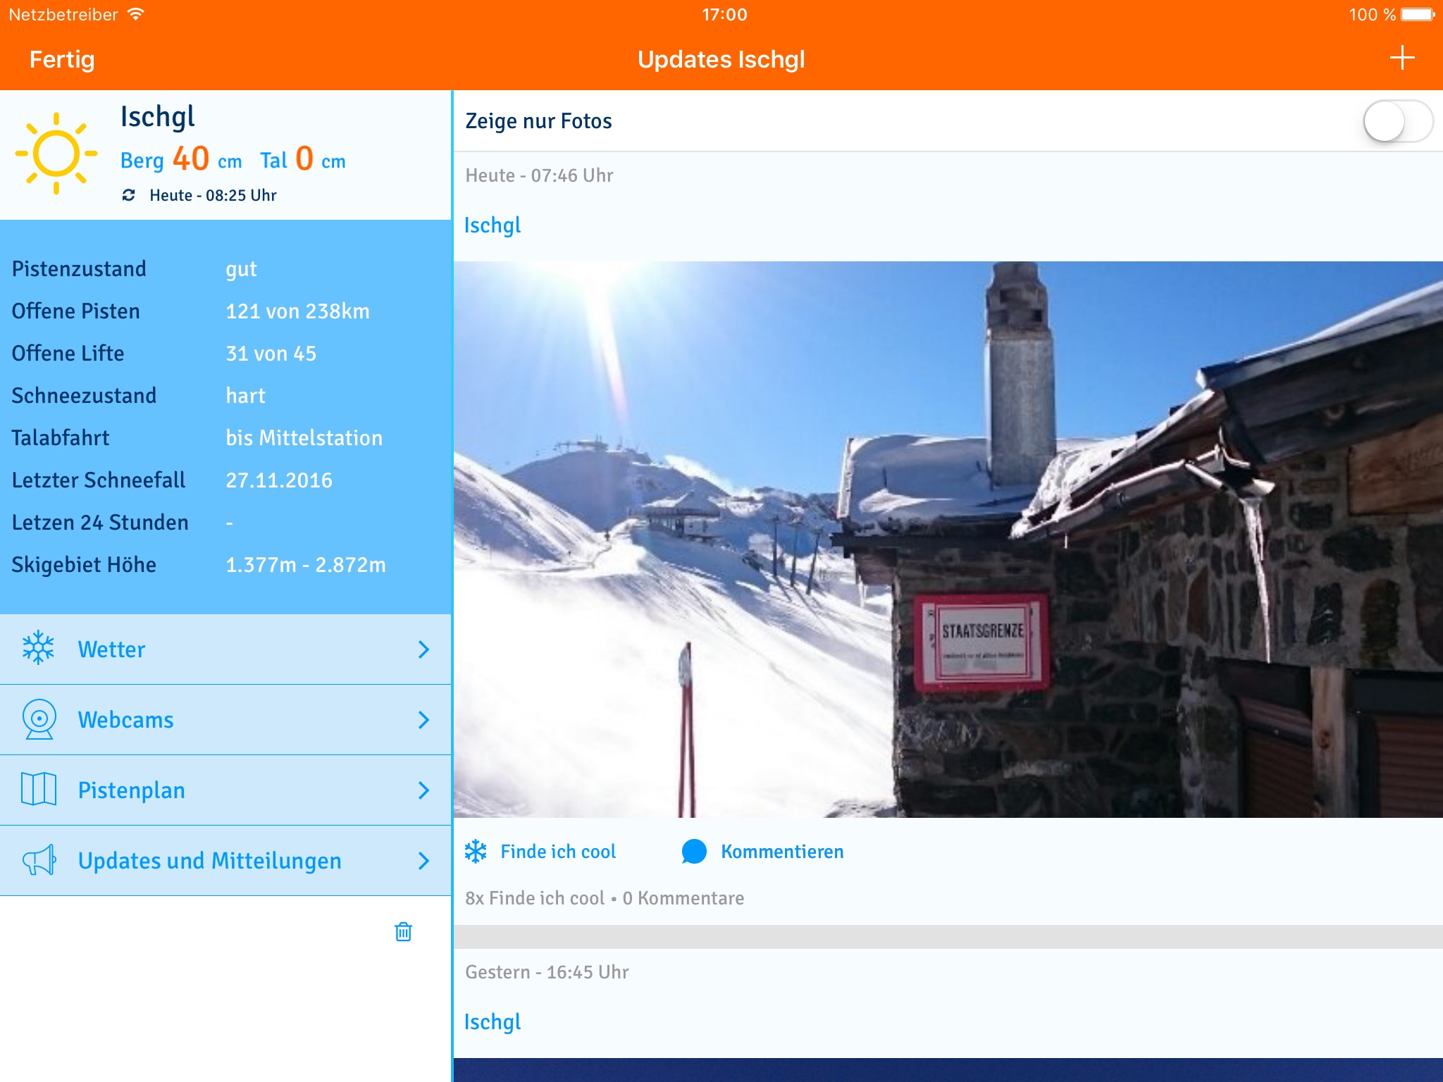This screenshot has width=1443, height=1082.
Task: Tap the Updates Ischgl title
Action: click(x=721, y=59)
